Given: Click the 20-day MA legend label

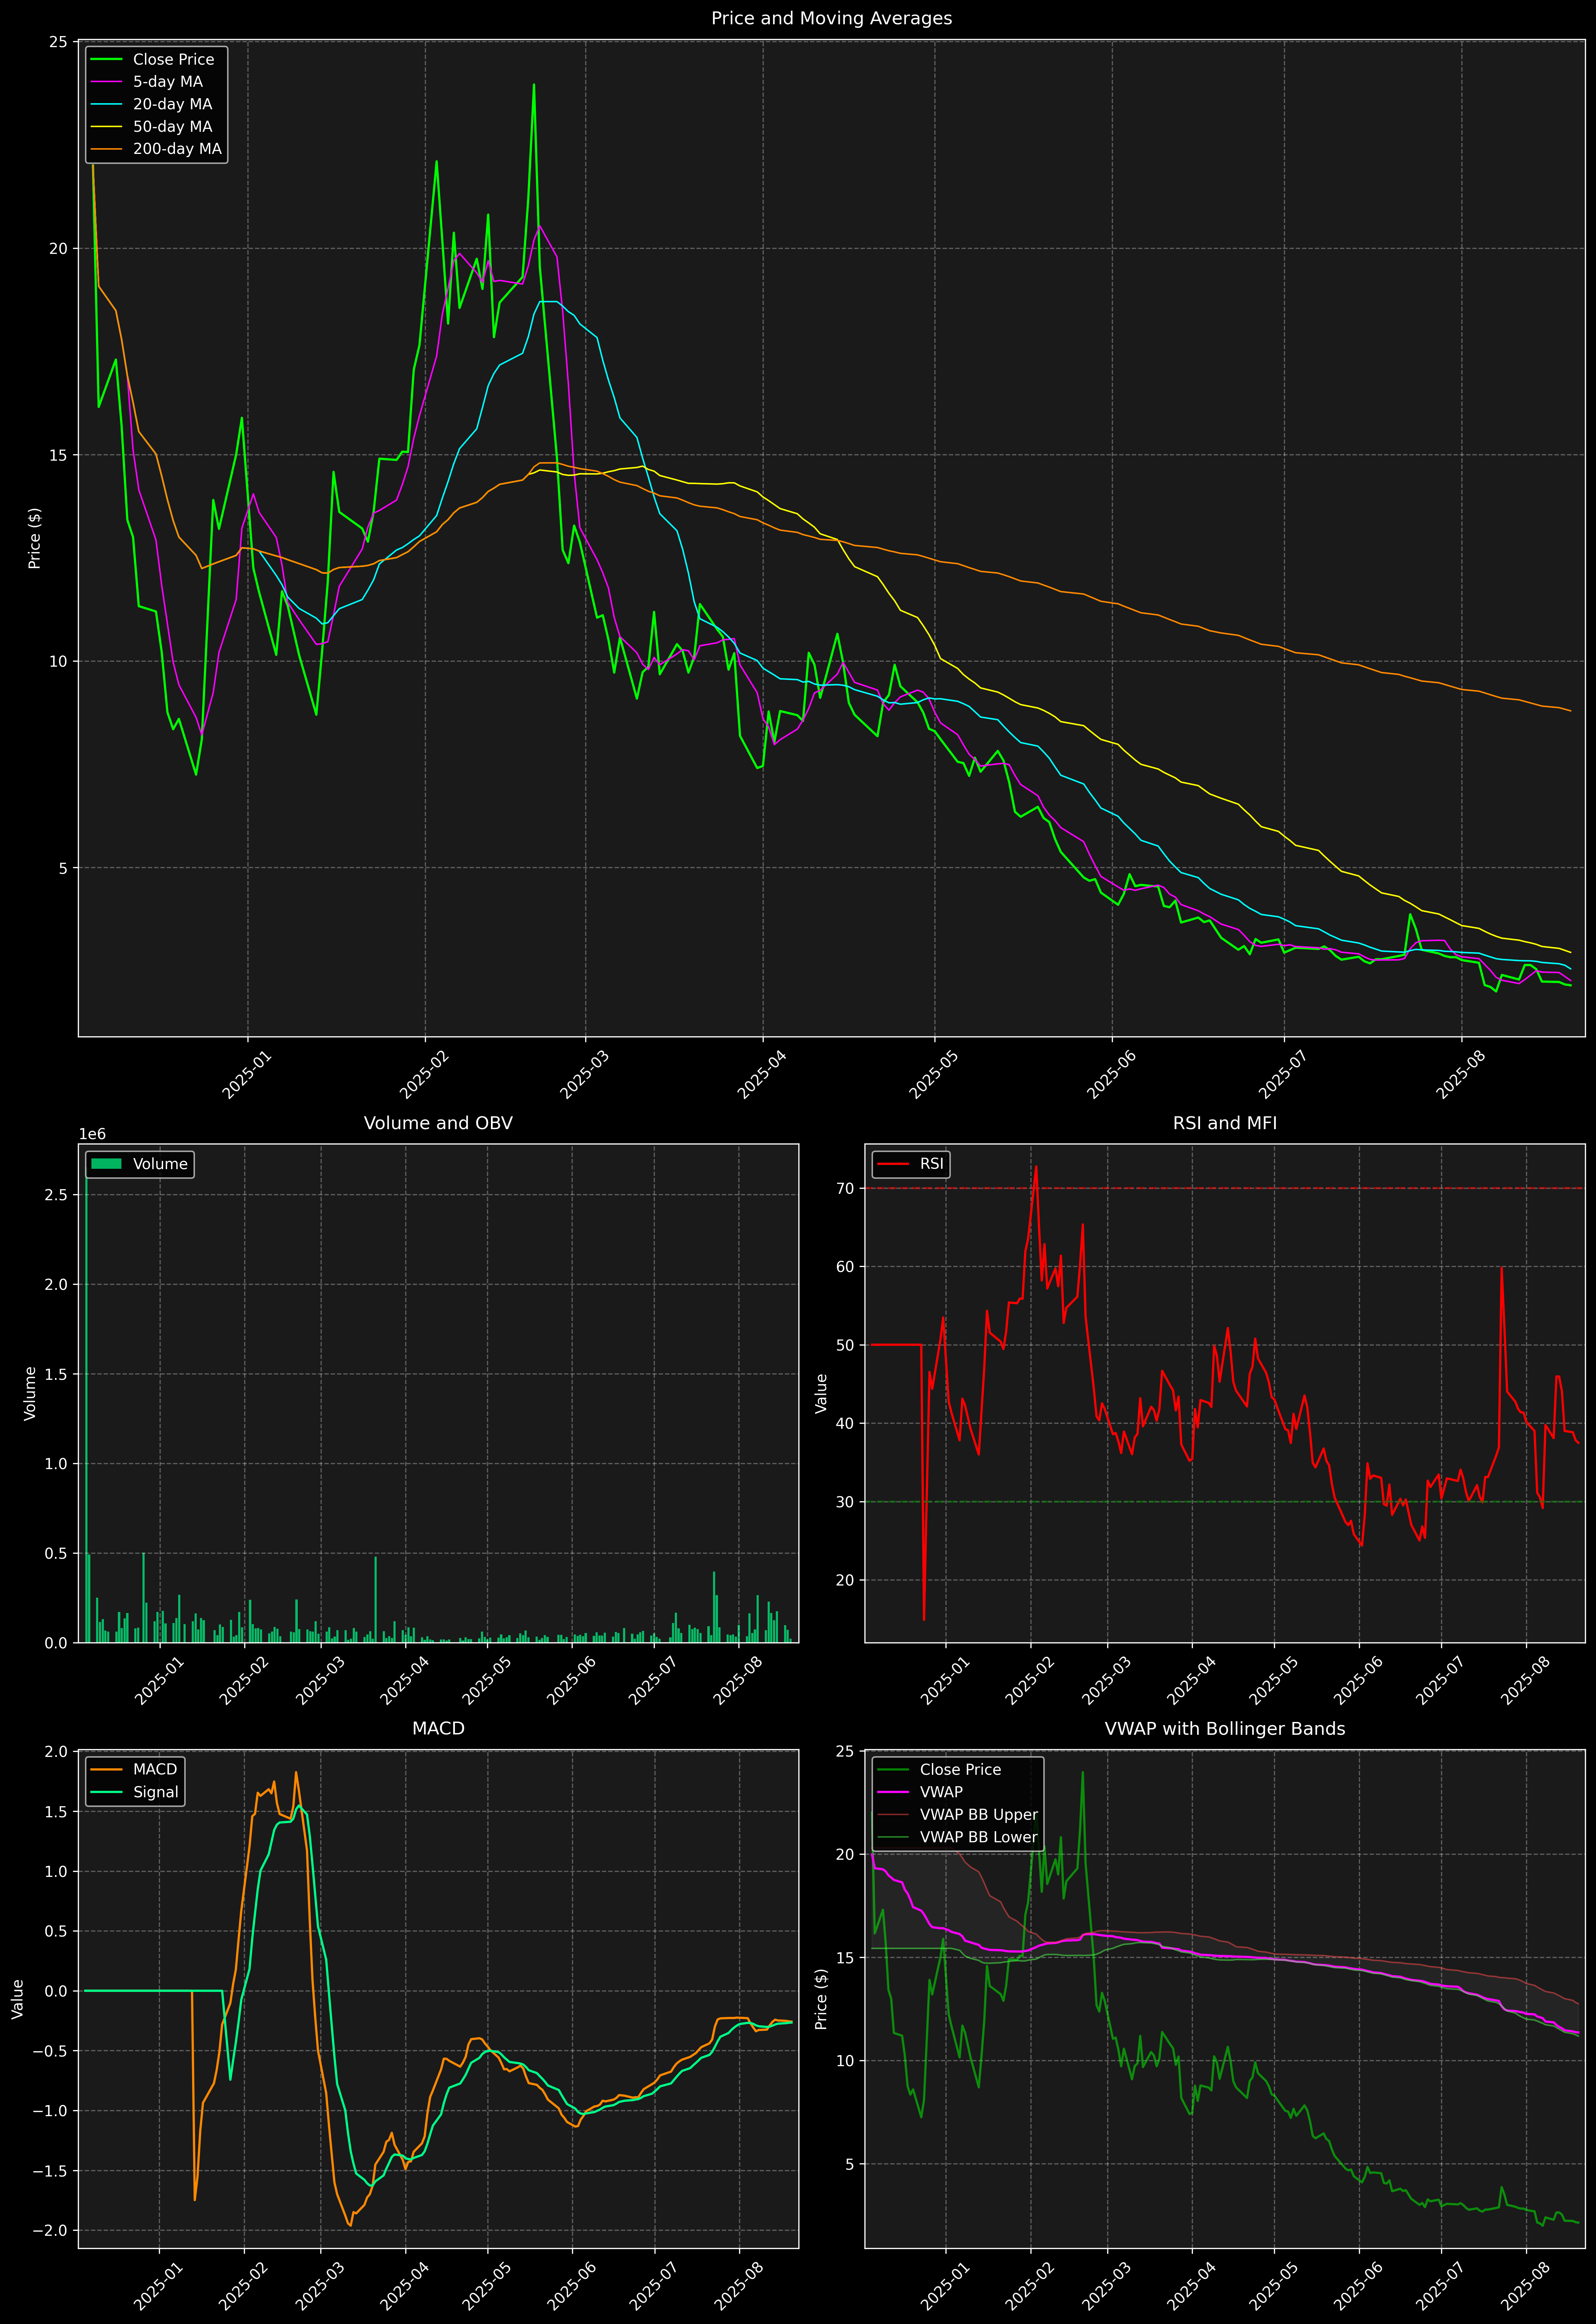Looking at the screenshot, I should (x=172, y=104).
